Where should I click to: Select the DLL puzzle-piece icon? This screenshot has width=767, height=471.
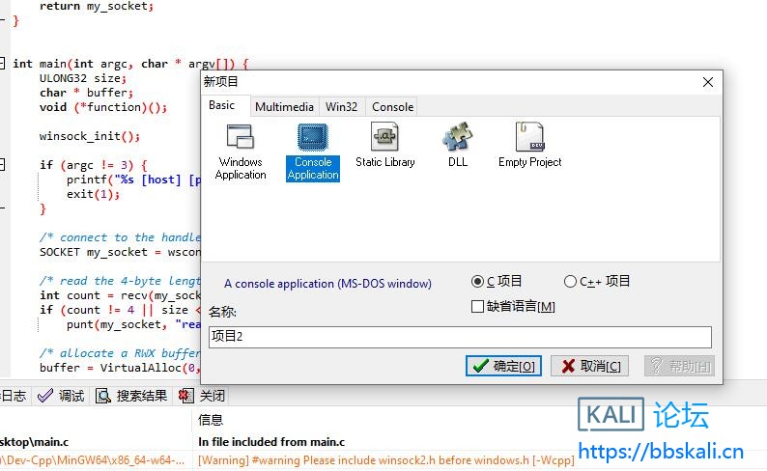[x=457, y=137]
